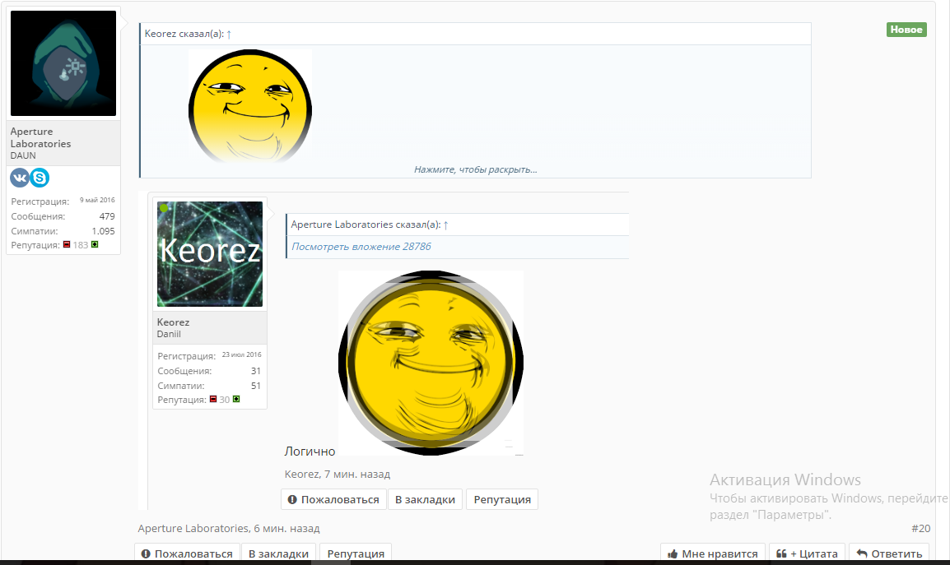Image resolution: width=950 pixels, height=565 pixels.
Task: Open Aperture Laboratories' Skype icon
Action: coord(40,178)
